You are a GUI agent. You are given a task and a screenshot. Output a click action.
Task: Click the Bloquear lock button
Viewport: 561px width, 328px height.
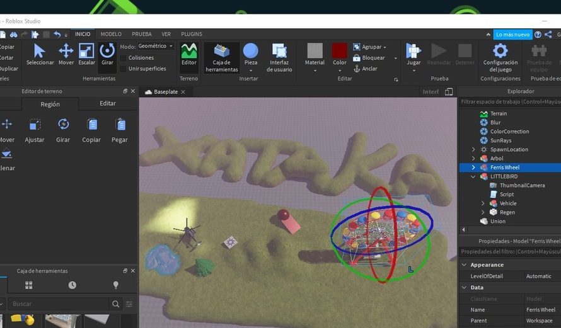coord(369,58)
